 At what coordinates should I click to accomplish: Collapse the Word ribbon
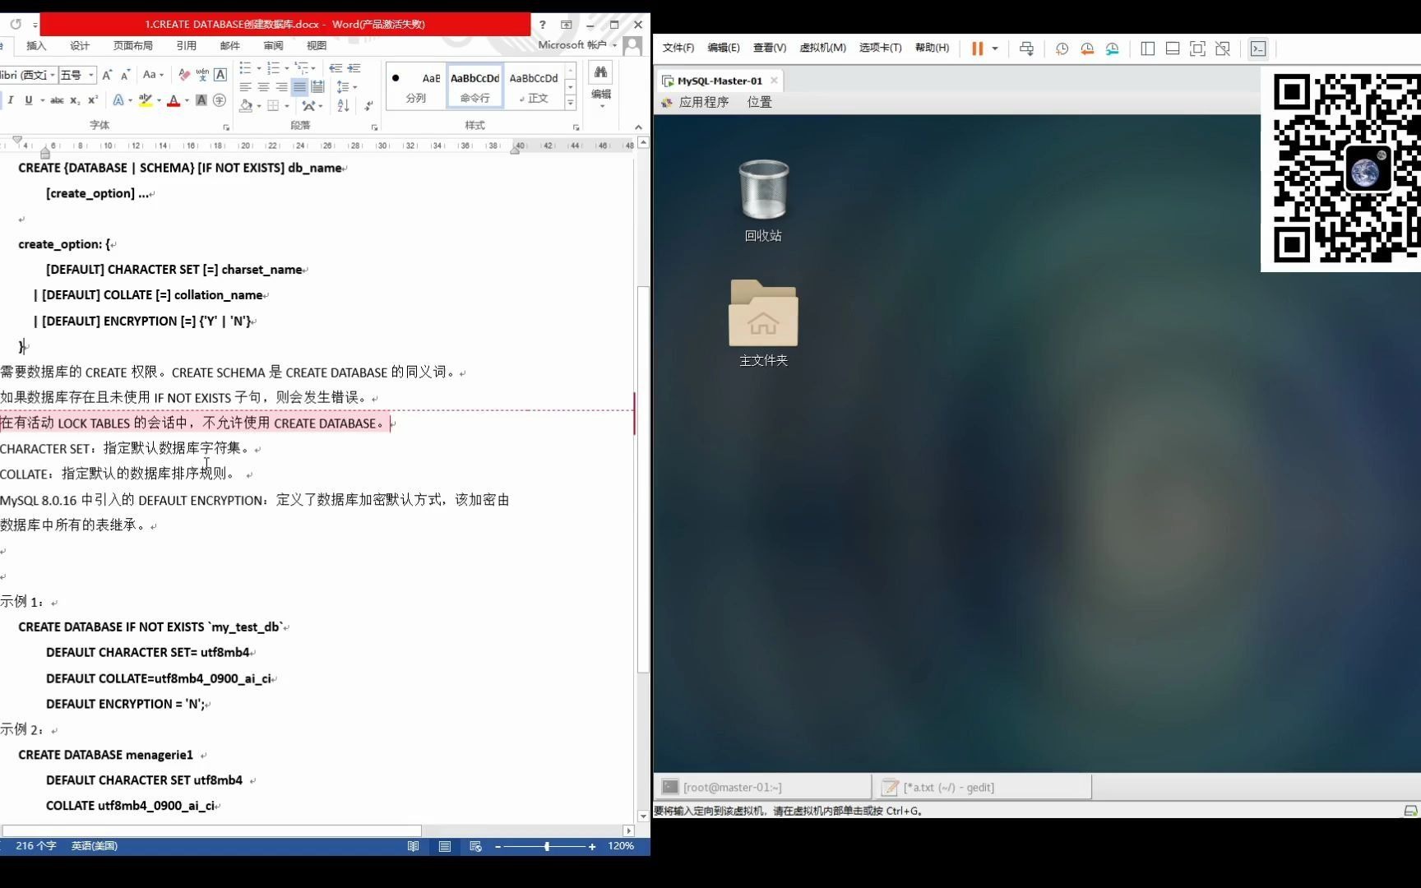638,127
